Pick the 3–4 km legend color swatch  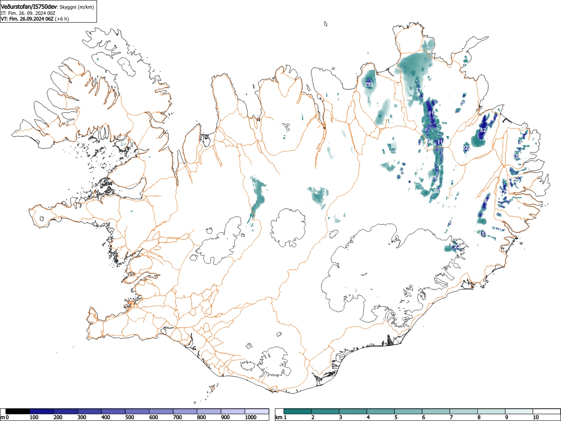point(353,411)
